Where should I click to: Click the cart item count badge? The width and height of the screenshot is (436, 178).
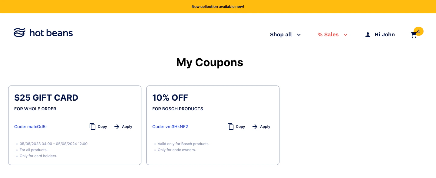[x=419, y=31]
